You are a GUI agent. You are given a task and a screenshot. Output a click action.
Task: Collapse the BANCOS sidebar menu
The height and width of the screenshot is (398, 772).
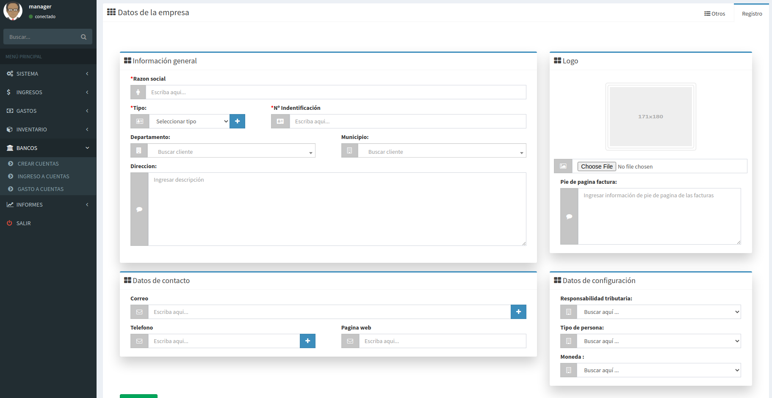coord(48,148)
